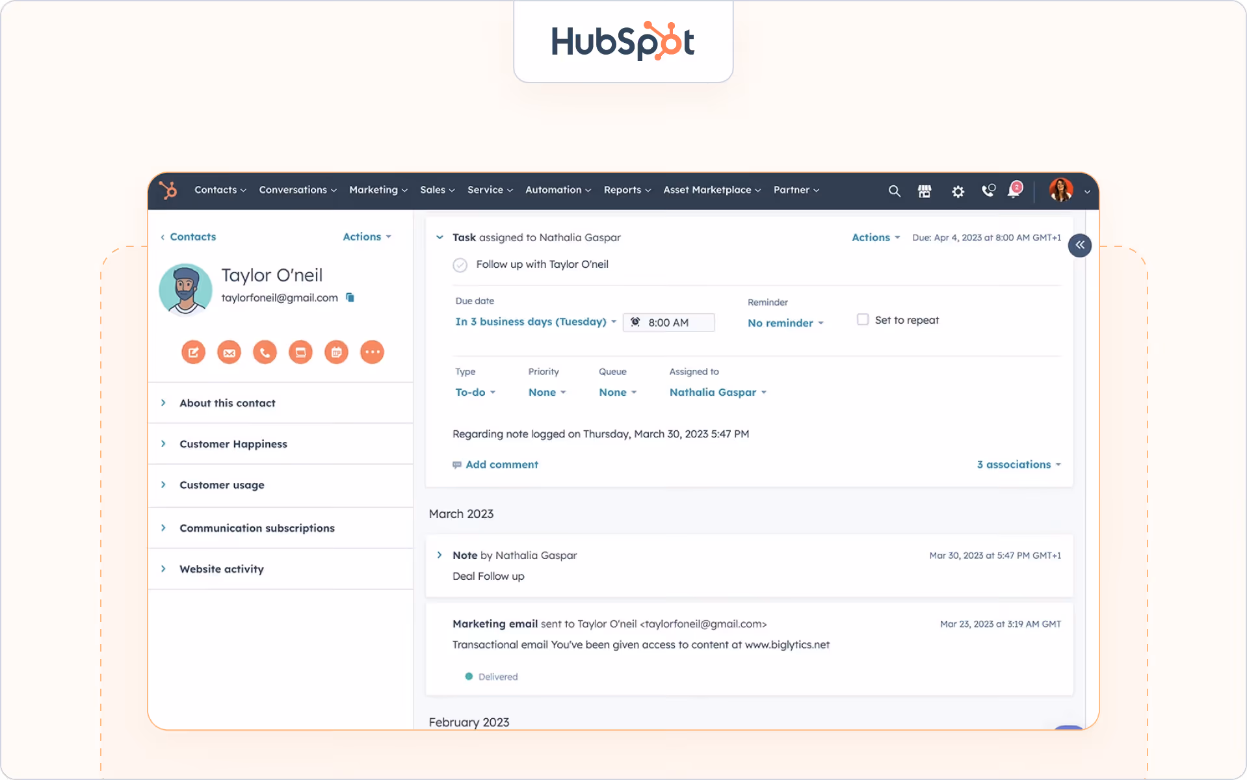Open the Automation navigation menu
The height and width of the screenshot is (780, 1247).
click(558, 190)
